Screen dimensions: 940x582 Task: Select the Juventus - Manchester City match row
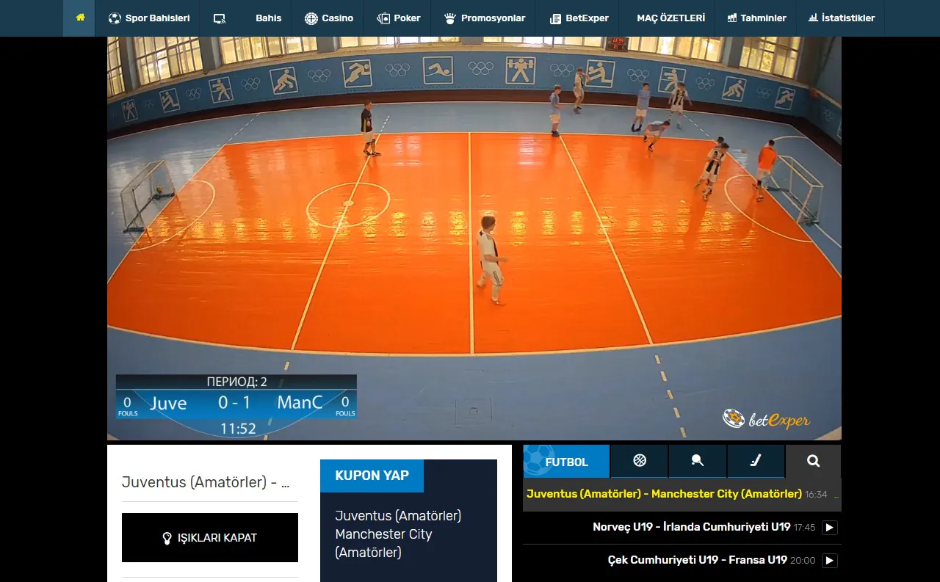[x=664, y=494]
